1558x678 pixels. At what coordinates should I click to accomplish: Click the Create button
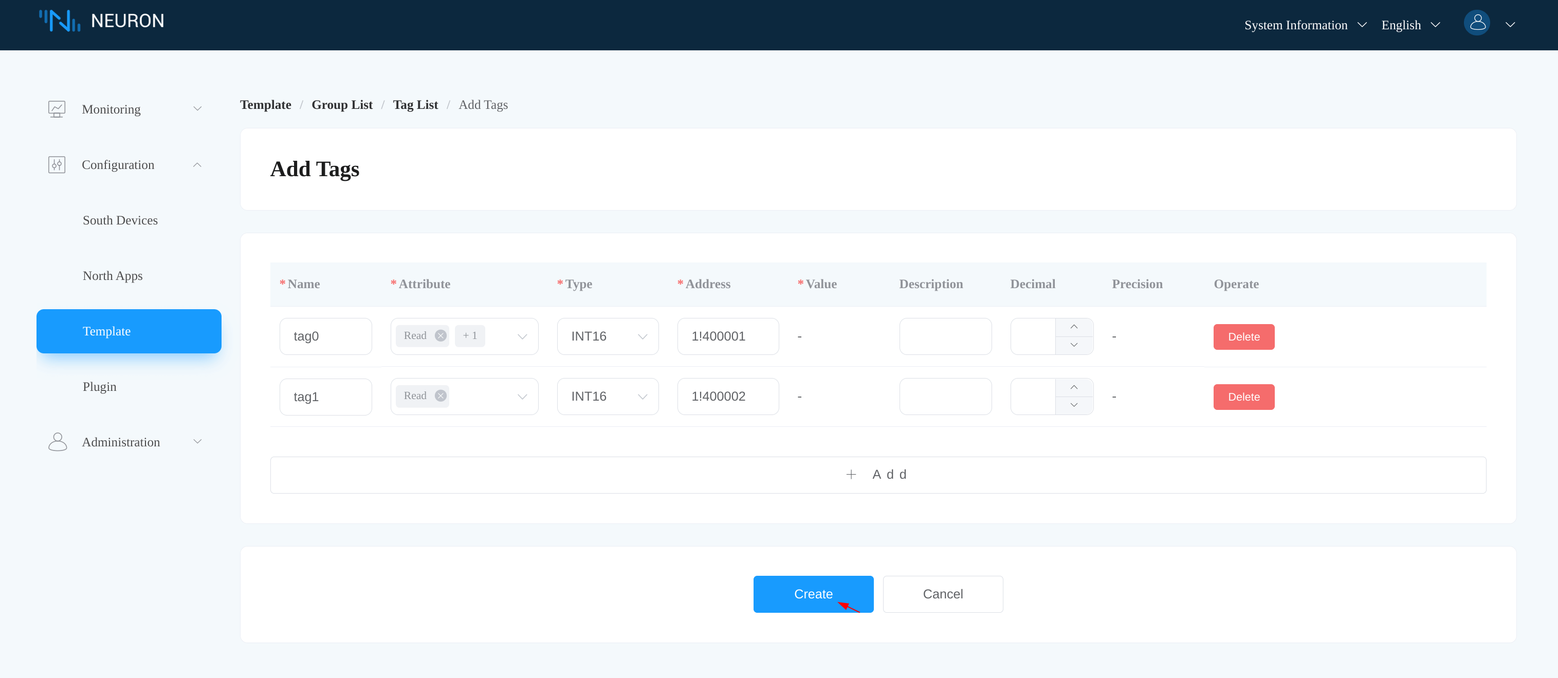[x=812, y=594]
